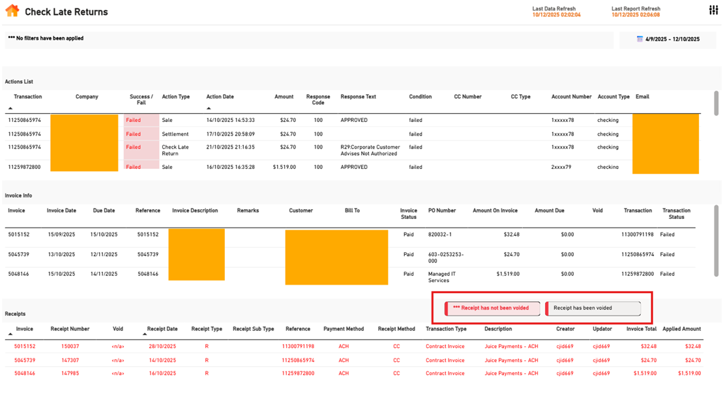Click the Due Date column header

pos(104,210)
